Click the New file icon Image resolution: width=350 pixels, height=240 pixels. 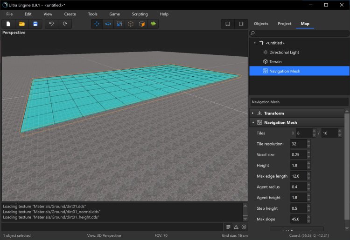[8, 24]
